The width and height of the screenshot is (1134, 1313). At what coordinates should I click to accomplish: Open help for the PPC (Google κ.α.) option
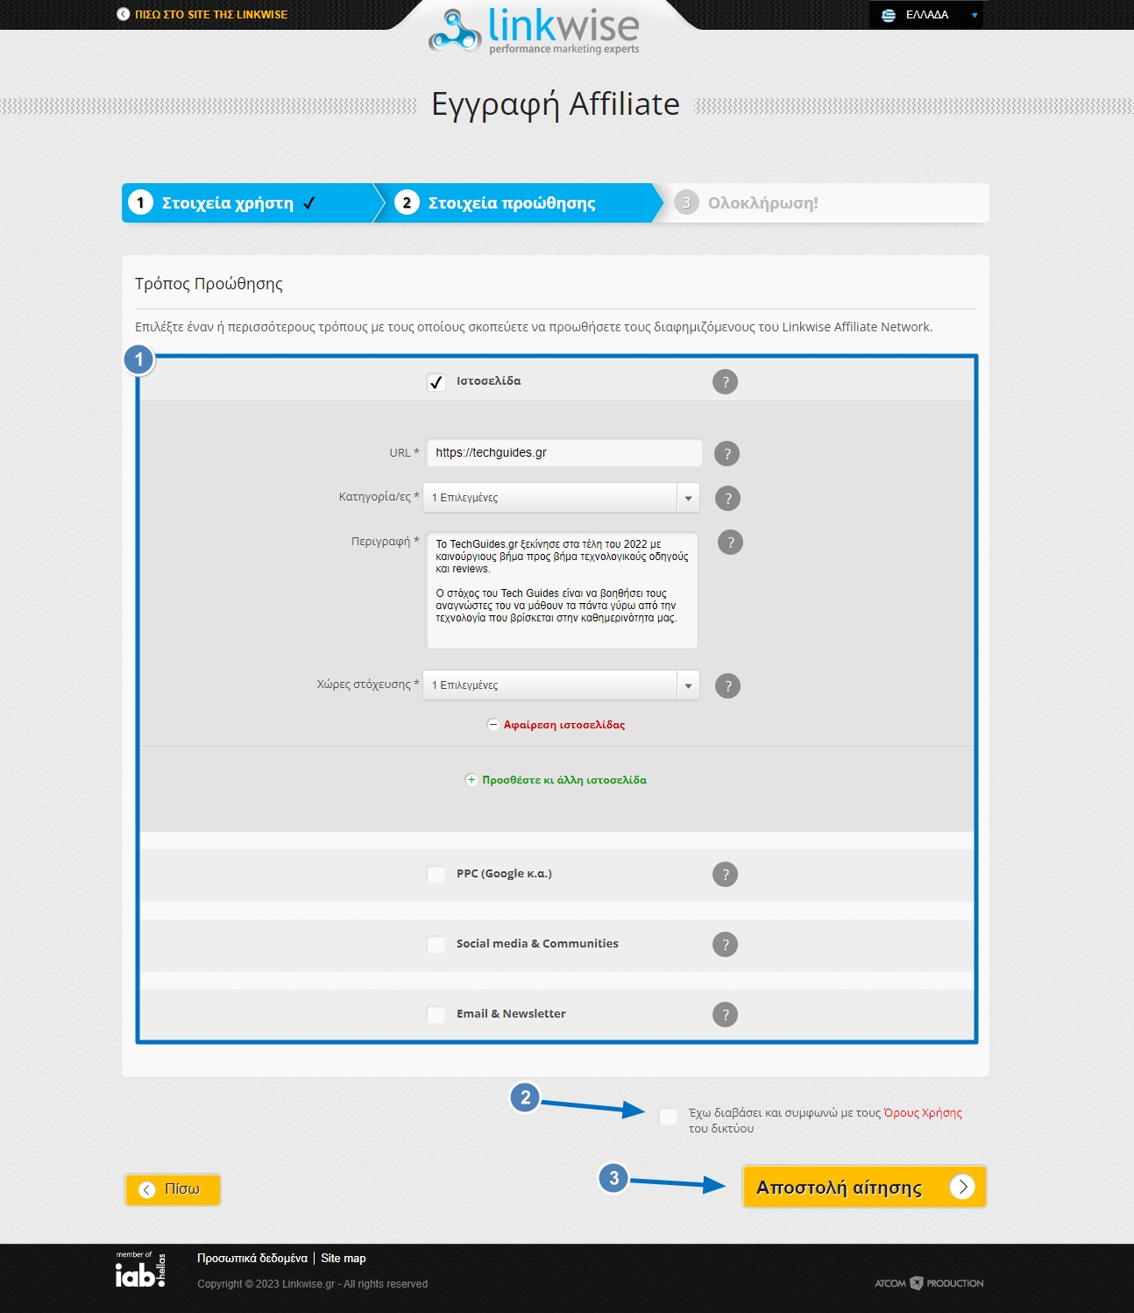coord(725,873)
